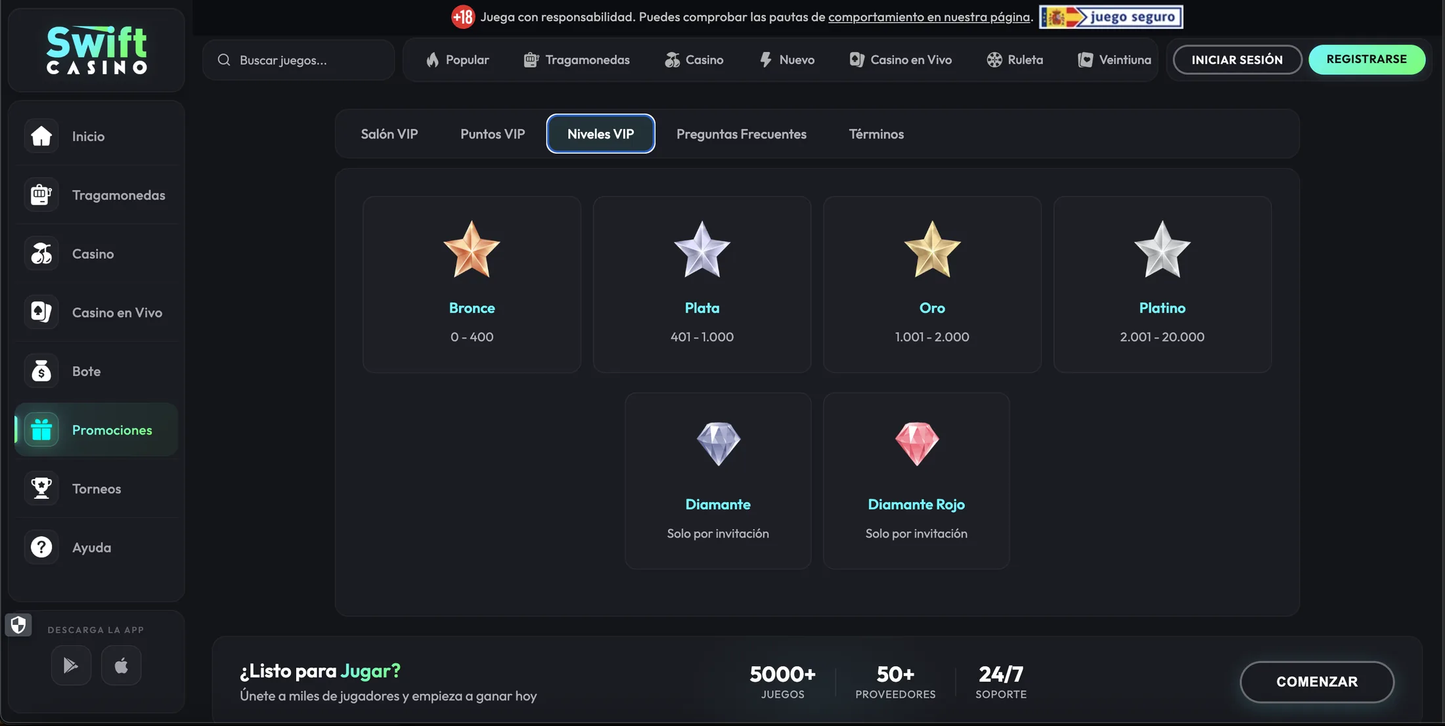Click the Ayuda question mark icon

(41, 547)
